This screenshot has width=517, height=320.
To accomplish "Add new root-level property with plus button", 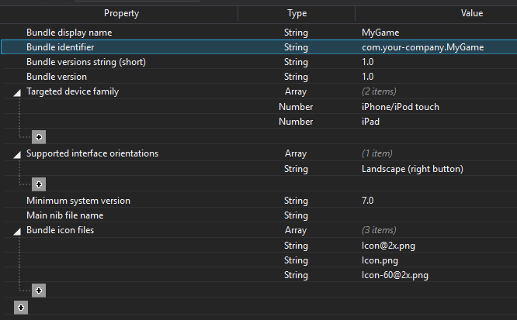I will click(21, 308).
